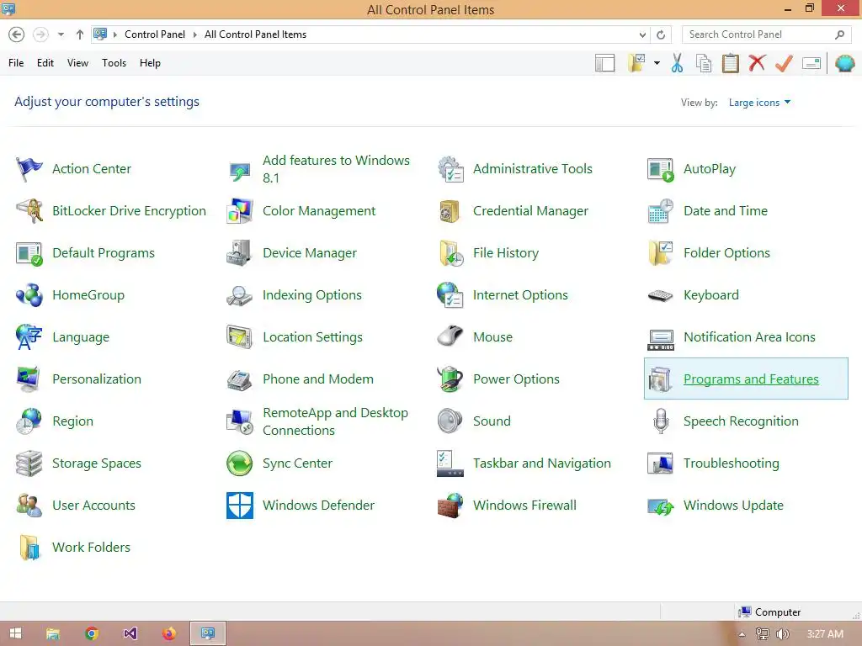Open the Credential Manager safe icon
The width and height of the screenshot is (862, 646).
(450, 211)
